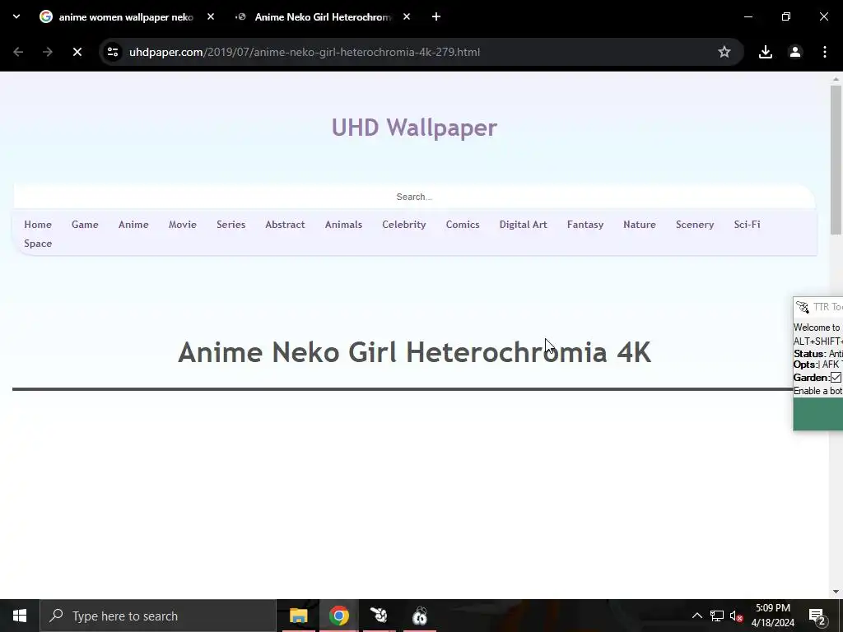
Task: Show hidden system tray icons
Action: click(696, 616)
